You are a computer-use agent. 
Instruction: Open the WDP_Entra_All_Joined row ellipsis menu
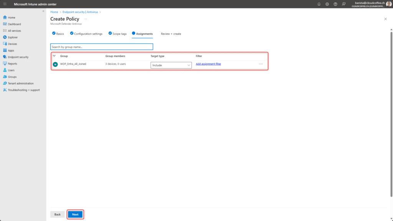261,64
